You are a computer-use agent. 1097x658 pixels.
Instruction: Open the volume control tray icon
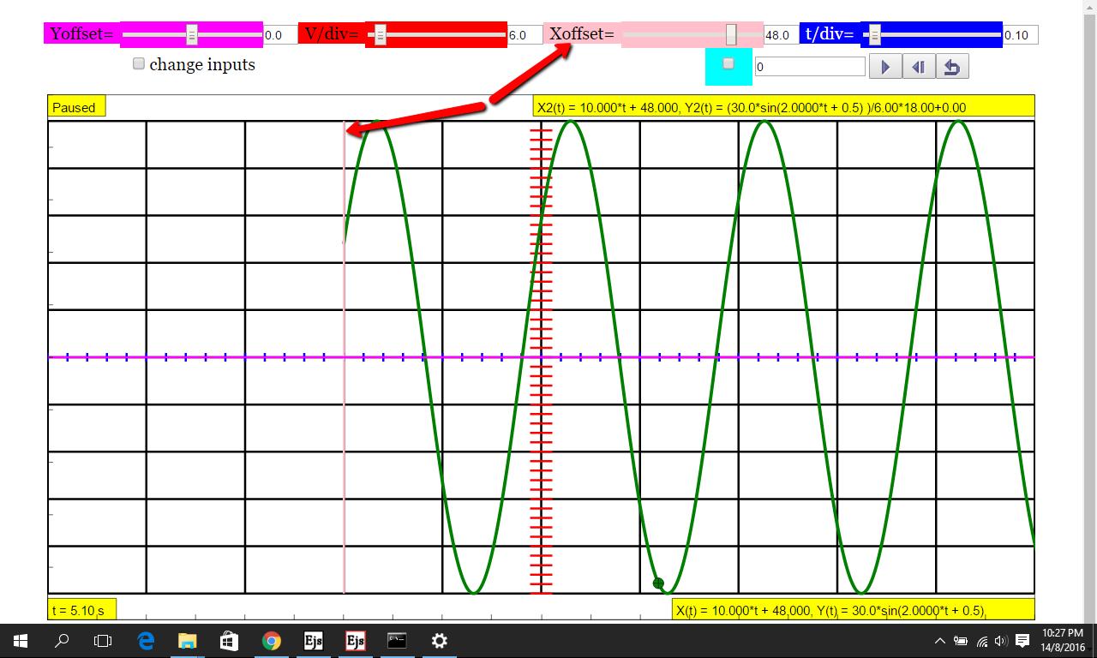point(1001,641)
